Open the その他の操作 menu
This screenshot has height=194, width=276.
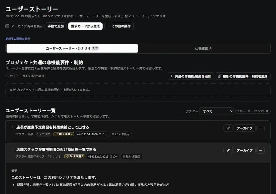119,26
